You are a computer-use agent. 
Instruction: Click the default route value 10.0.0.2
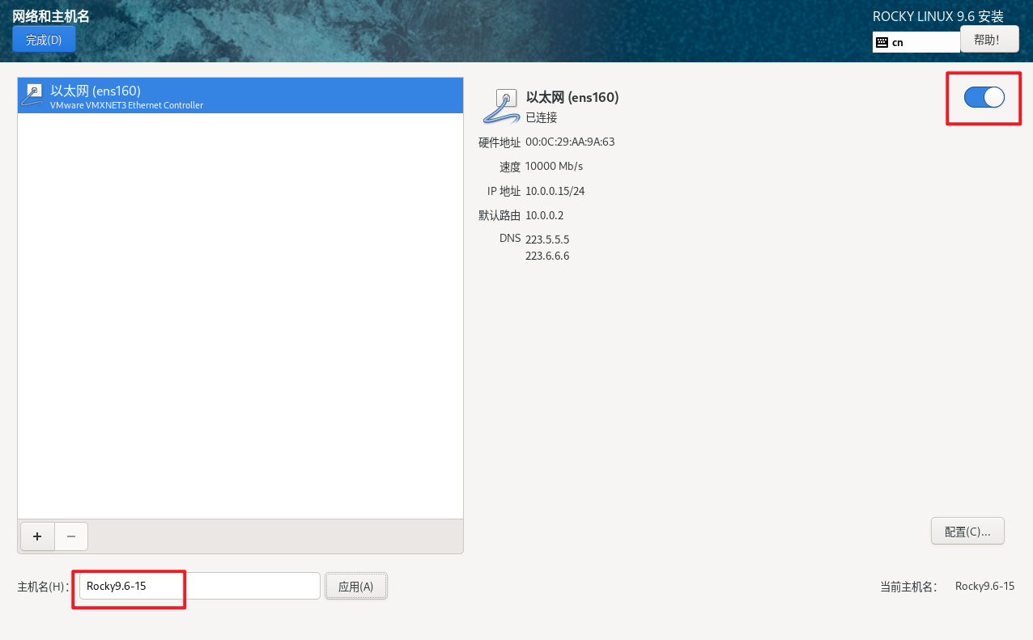544,216
